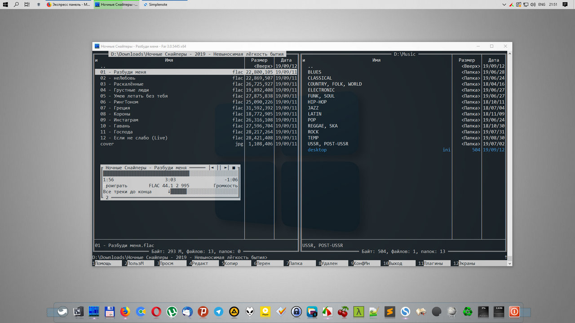Click the previous track button in player

pyautogui.click(x=212, y=168)
